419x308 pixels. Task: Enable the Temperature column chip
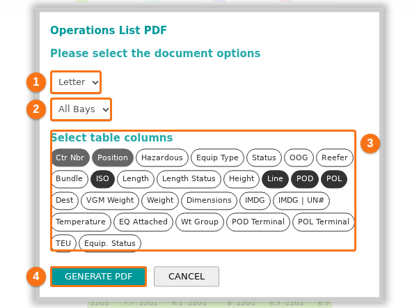point(81,222)
